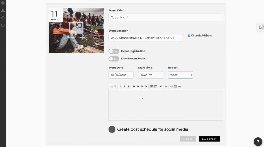Viewport: 264px width, 147px height.
Task: Open the help question mark button
Action: (x=258, y=142)
